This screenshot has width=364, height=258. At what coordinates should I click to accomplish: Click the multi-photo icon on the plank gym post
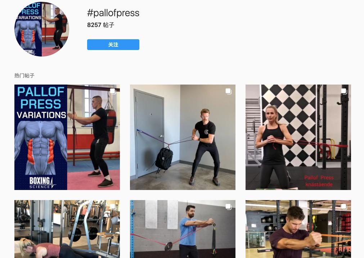point(113,207)
